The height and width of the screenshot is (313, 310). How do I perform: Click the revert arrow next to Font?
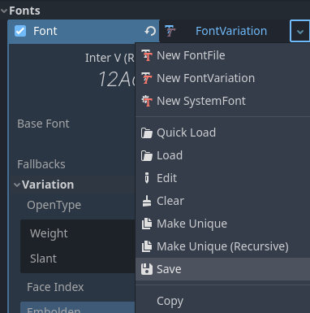150,31
